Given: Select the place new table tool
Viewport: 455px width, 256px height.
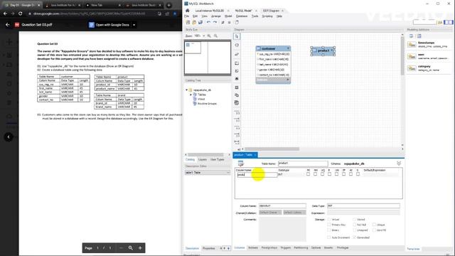Looking at the screenshot, I should coord(237,87).
